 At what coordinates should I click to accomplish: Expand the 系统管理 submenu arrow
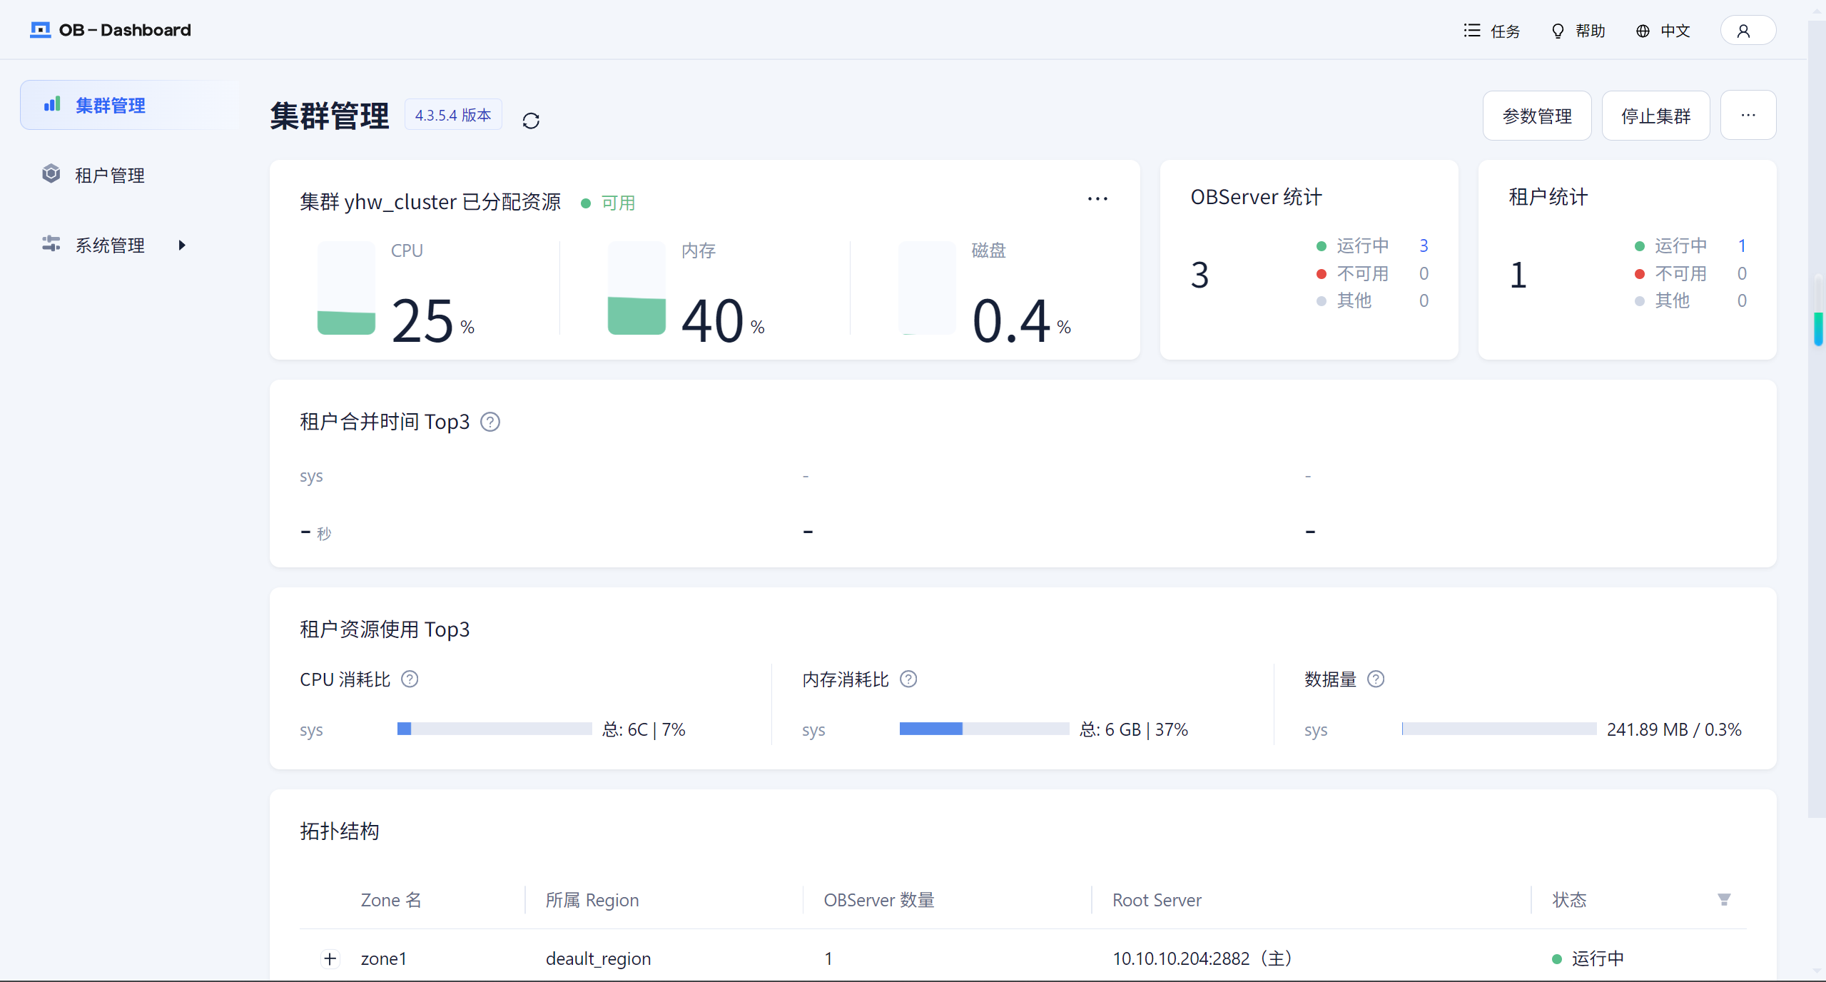pyautogui.click(x=182, y=245)
